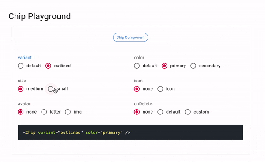Select the outlined variant radio button
265x162 pixels.
pyautogui.click(x=48, y=66)
